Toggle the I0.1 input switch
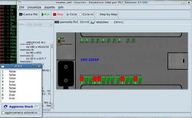This screenshot has width=192, height=118. 86,79
